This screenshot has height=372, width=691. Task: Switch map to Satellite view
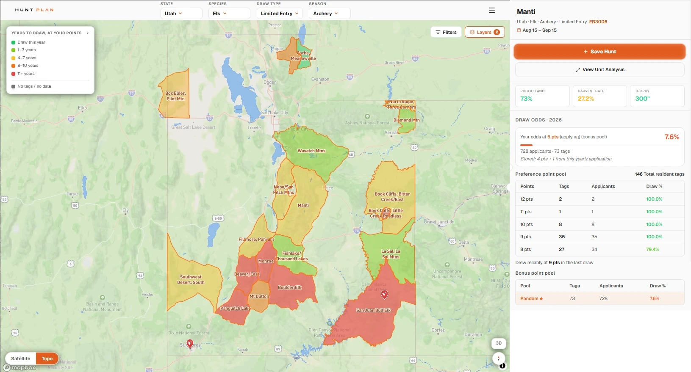click(21, 358)
